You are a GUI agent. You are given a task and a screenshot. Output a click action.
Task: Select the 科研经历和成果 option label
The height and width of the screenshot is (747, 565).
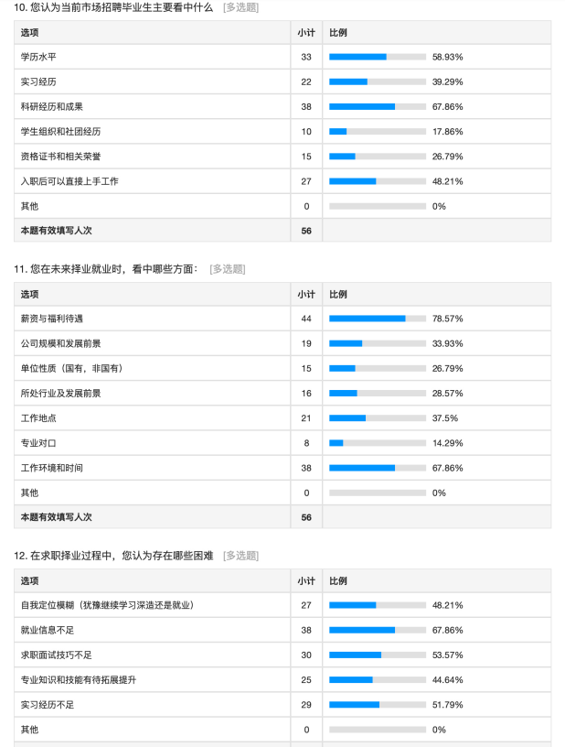coord(51,106)
